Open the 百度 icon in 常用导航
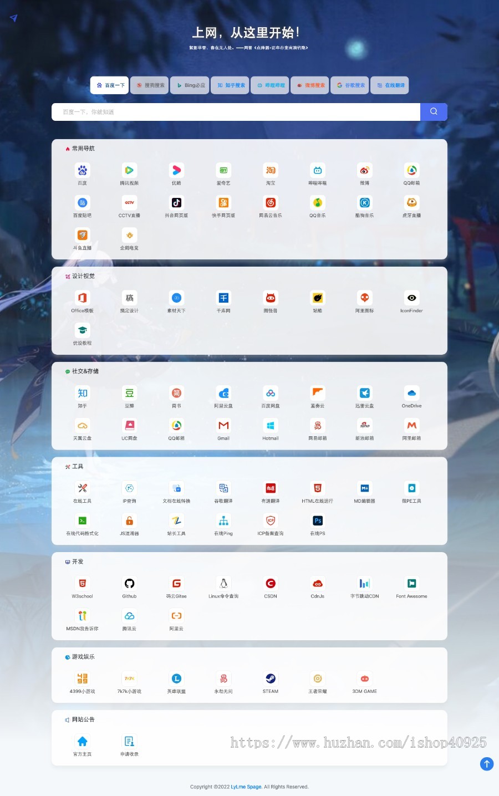This screenshot has width=499, height=796. [83, 170]
